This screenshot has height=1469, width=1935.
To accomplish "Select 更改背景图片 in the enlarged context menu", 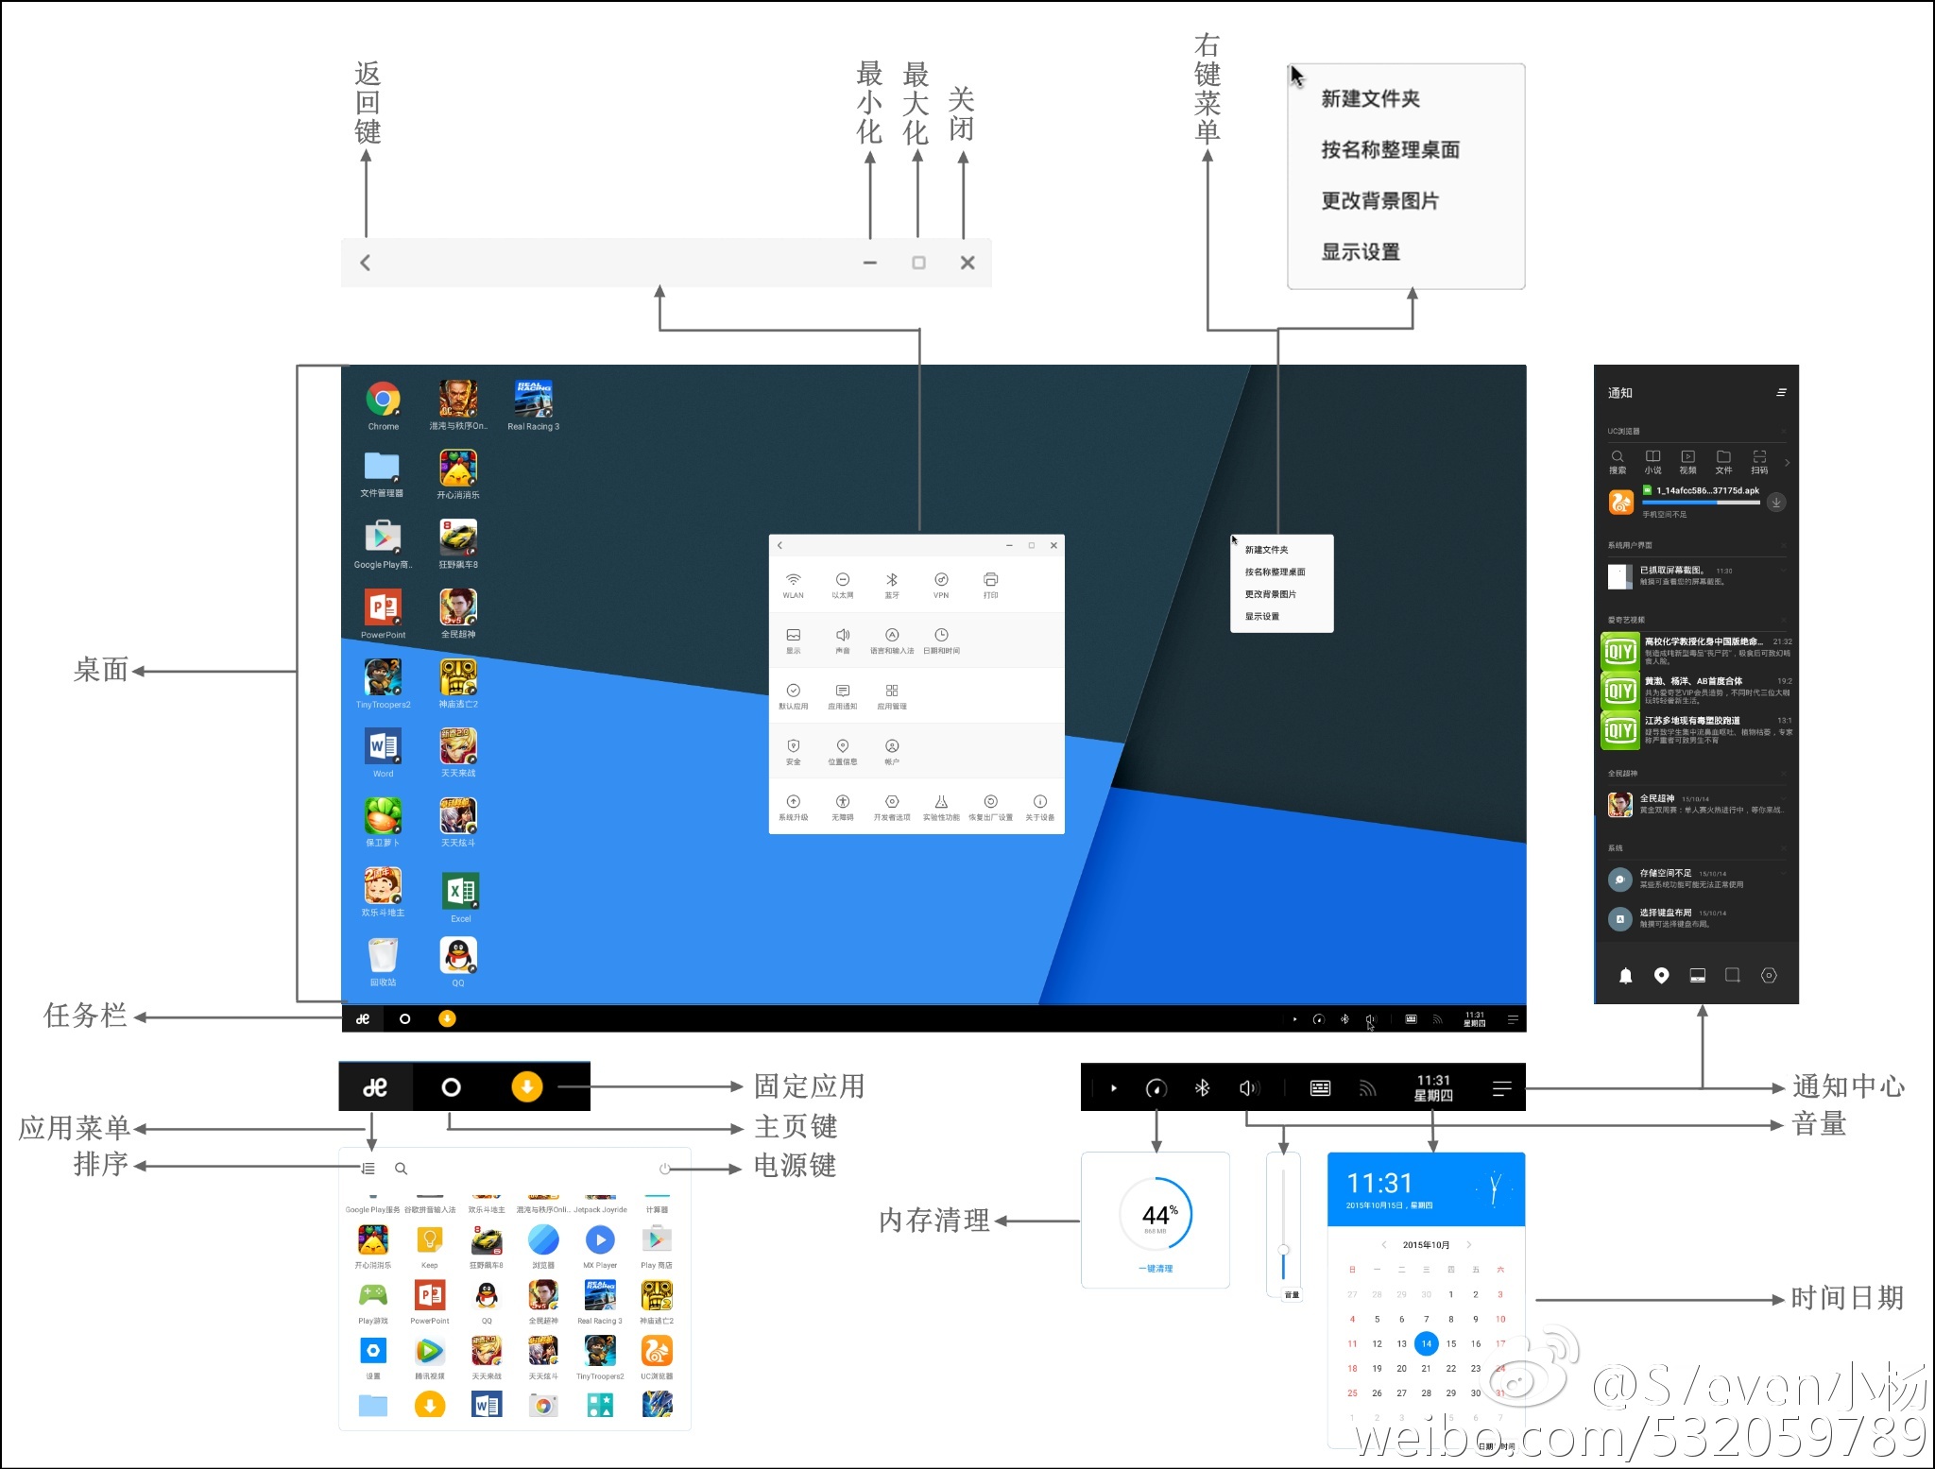I will 1379,200.
